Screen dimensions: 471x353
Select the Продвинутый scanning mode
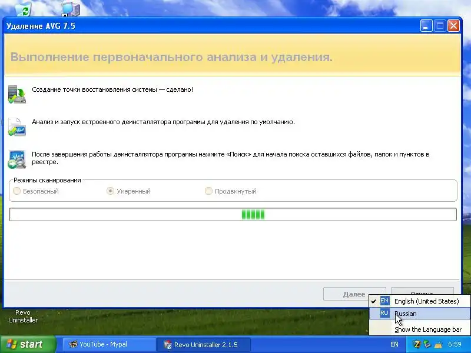231,191
